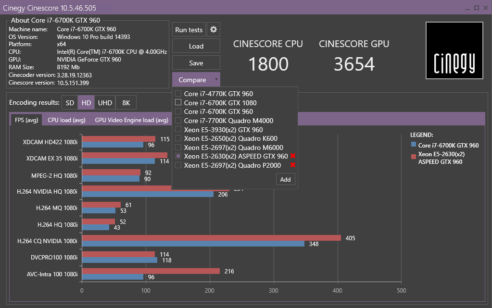Click the AVC-Intra 100 1080i chart label
This screenshot has height=308, width=492.
pos(52,274)
